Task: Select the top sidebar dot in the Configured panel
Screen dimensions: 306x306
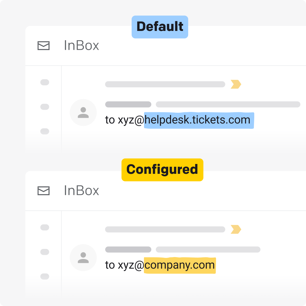Action: click(45, 227)
